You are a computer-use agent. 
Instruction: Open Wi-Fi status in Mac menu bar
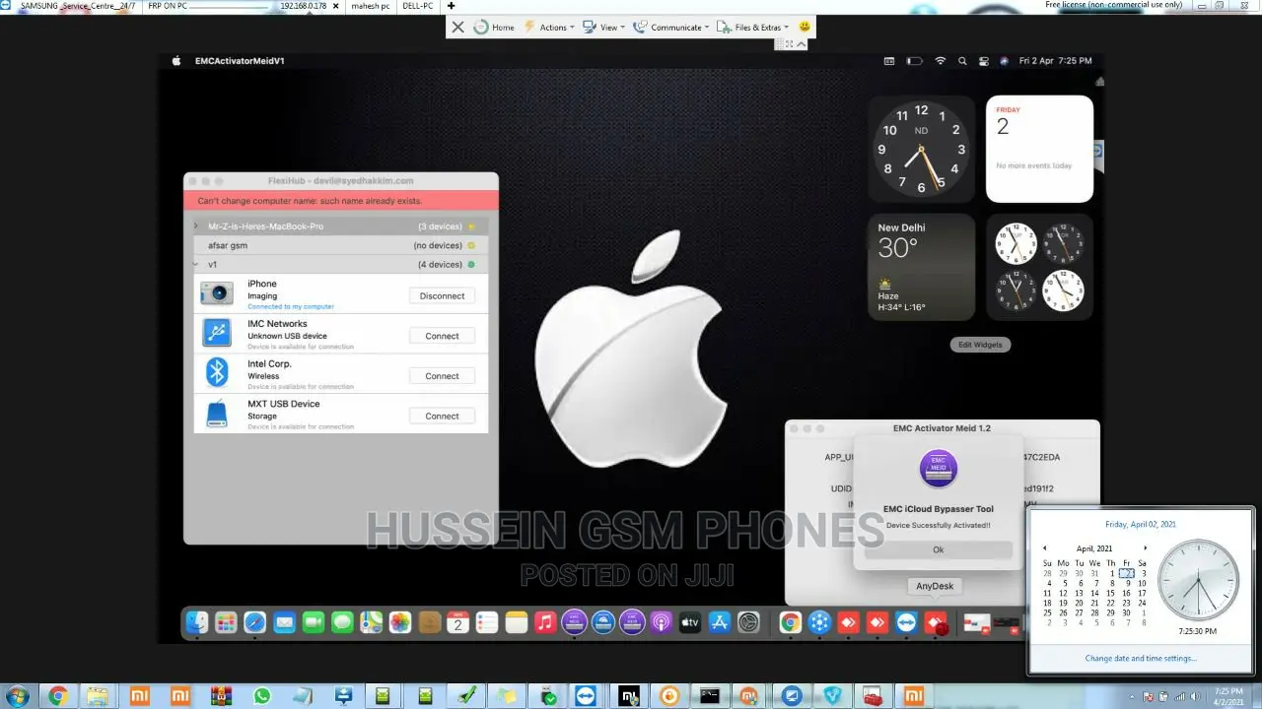941,61
